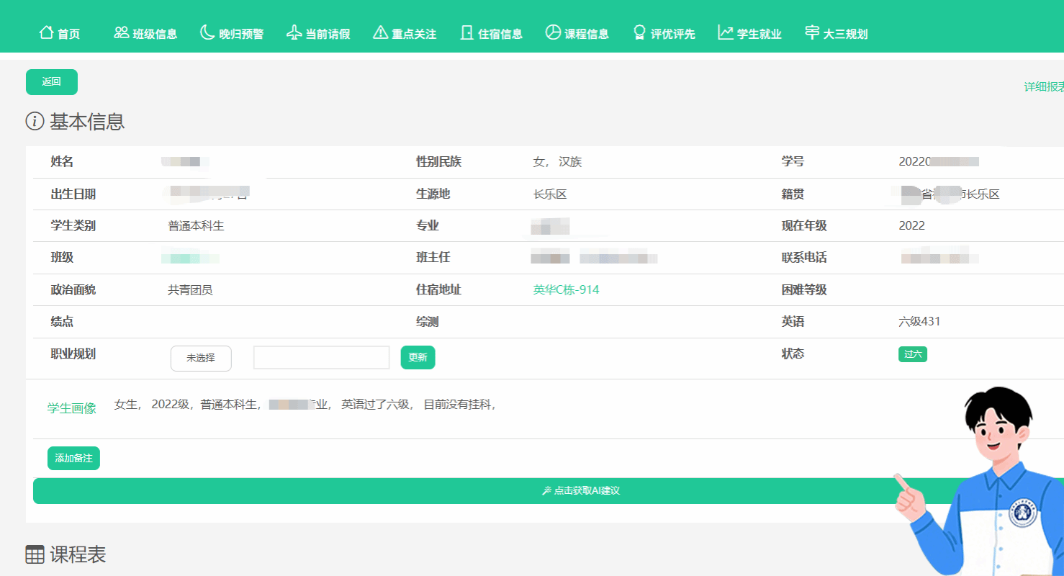Screen dimensions: 1064x576
Task: Click the home icon beside 首页
Action: pyautogui.click(x=47, y=32)
